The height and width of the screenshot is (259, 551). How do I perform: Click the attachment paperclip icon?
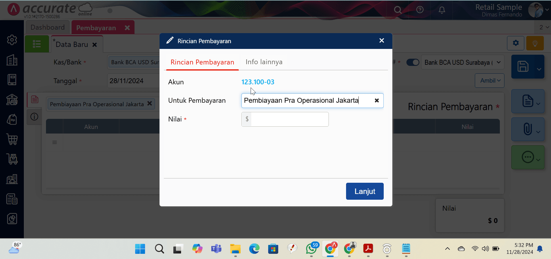(527, 129)
